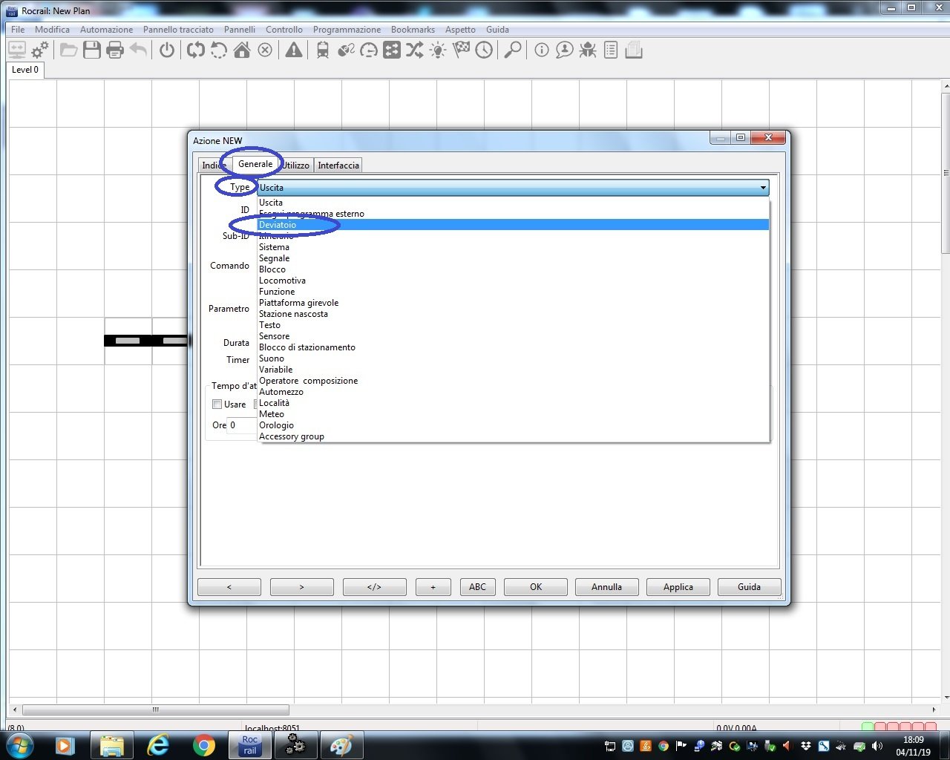Choose Segnale in the dropdown list
950x760 pixels.
274,258
